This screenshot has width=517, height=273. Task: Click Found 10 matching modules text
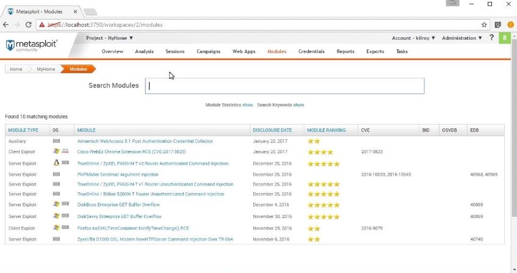[x=36, y=117]
